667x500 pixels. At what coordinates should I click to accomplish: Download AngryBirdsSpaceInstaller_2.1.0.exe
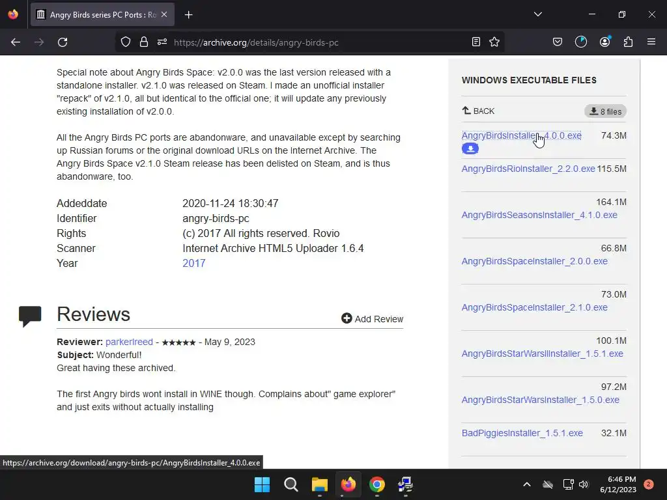(535, 307)
